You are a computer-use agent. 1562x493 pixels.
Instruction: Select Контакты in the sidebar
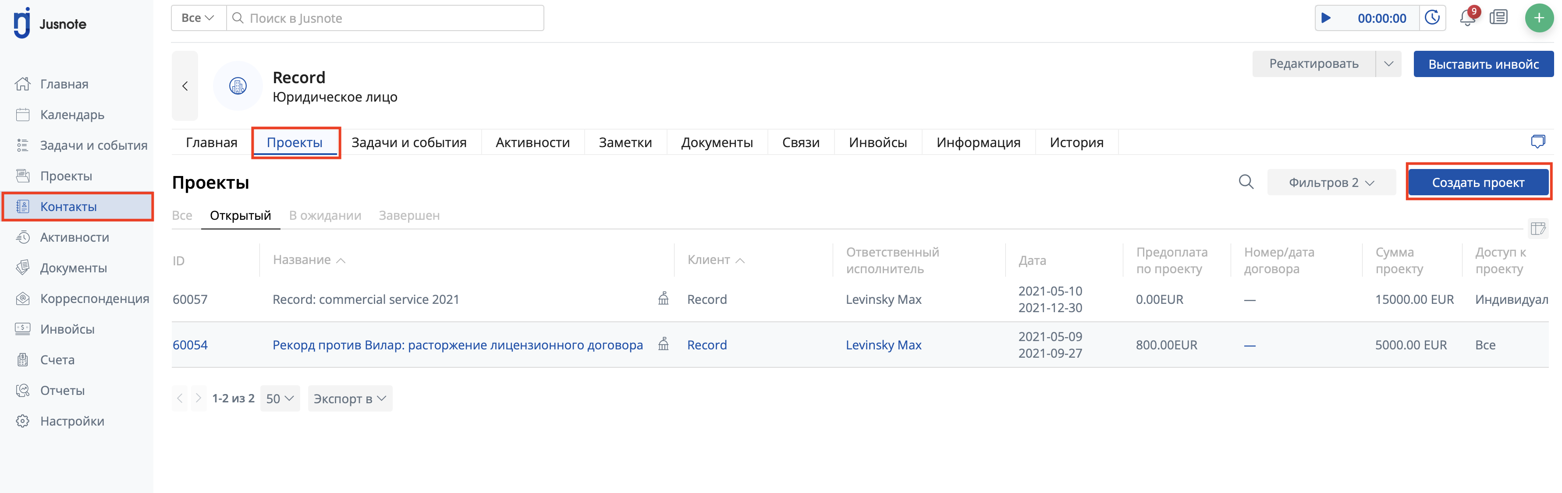pos(77,207)
